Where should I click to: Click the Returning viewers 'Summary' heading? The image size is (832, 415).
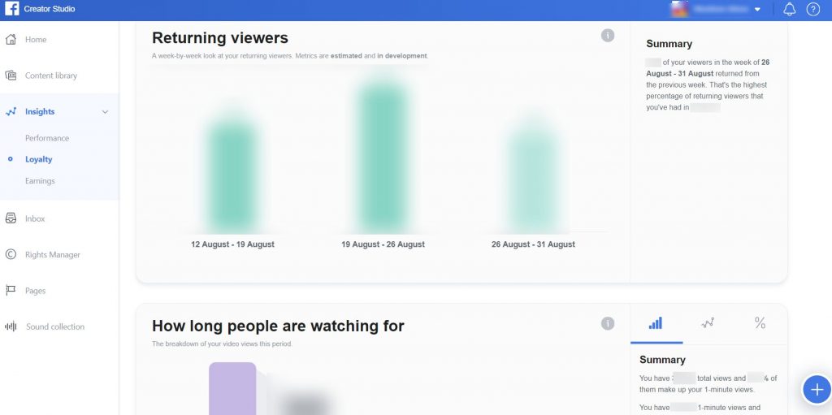pyautogui.click(x=669, y=44)
